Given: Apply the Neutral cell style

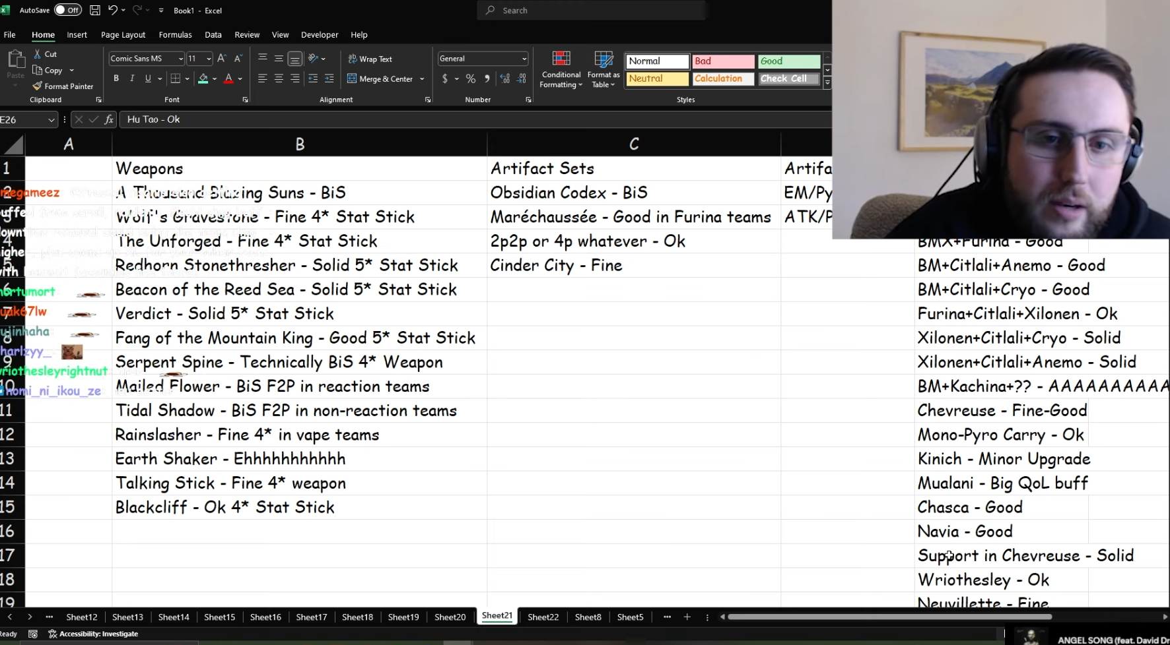Looking at the screenshot, I should point(657,78).
